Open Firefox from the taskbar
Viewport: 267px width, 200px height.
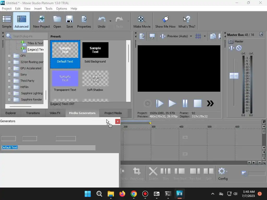point(122,194)
